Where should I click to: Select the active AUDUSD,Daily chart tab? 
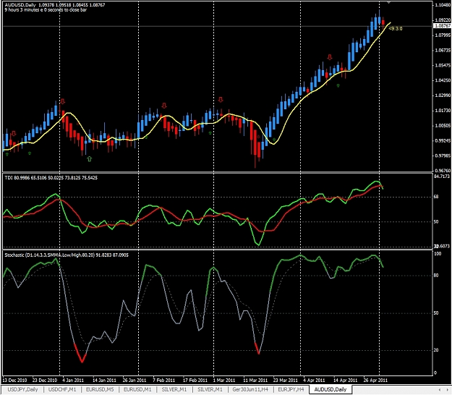tap(331, 389)
